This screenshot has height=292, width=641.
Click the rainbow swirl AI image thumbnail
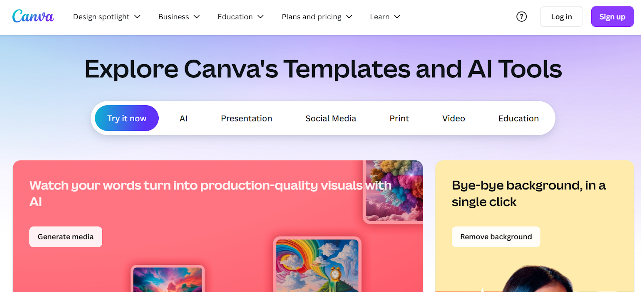317,265
